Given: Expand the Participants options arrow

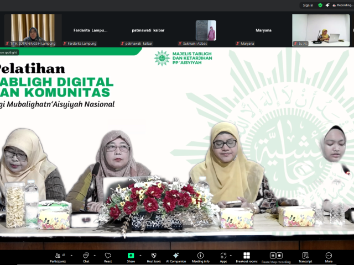Looking at the screenshot, I should (71, 256).
